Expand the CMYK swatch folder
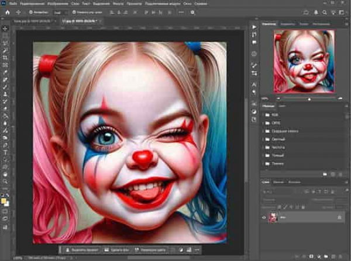Image resolution: width=351 pixels, height=261 pixels. click(x=263, y=123)
